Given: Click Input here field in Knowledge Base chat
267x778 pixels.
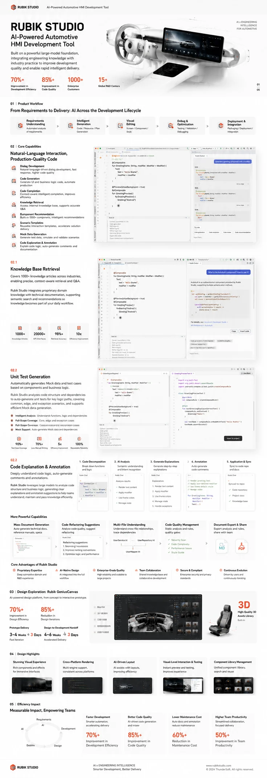Looking at the screenshot, I should (221, 353).
